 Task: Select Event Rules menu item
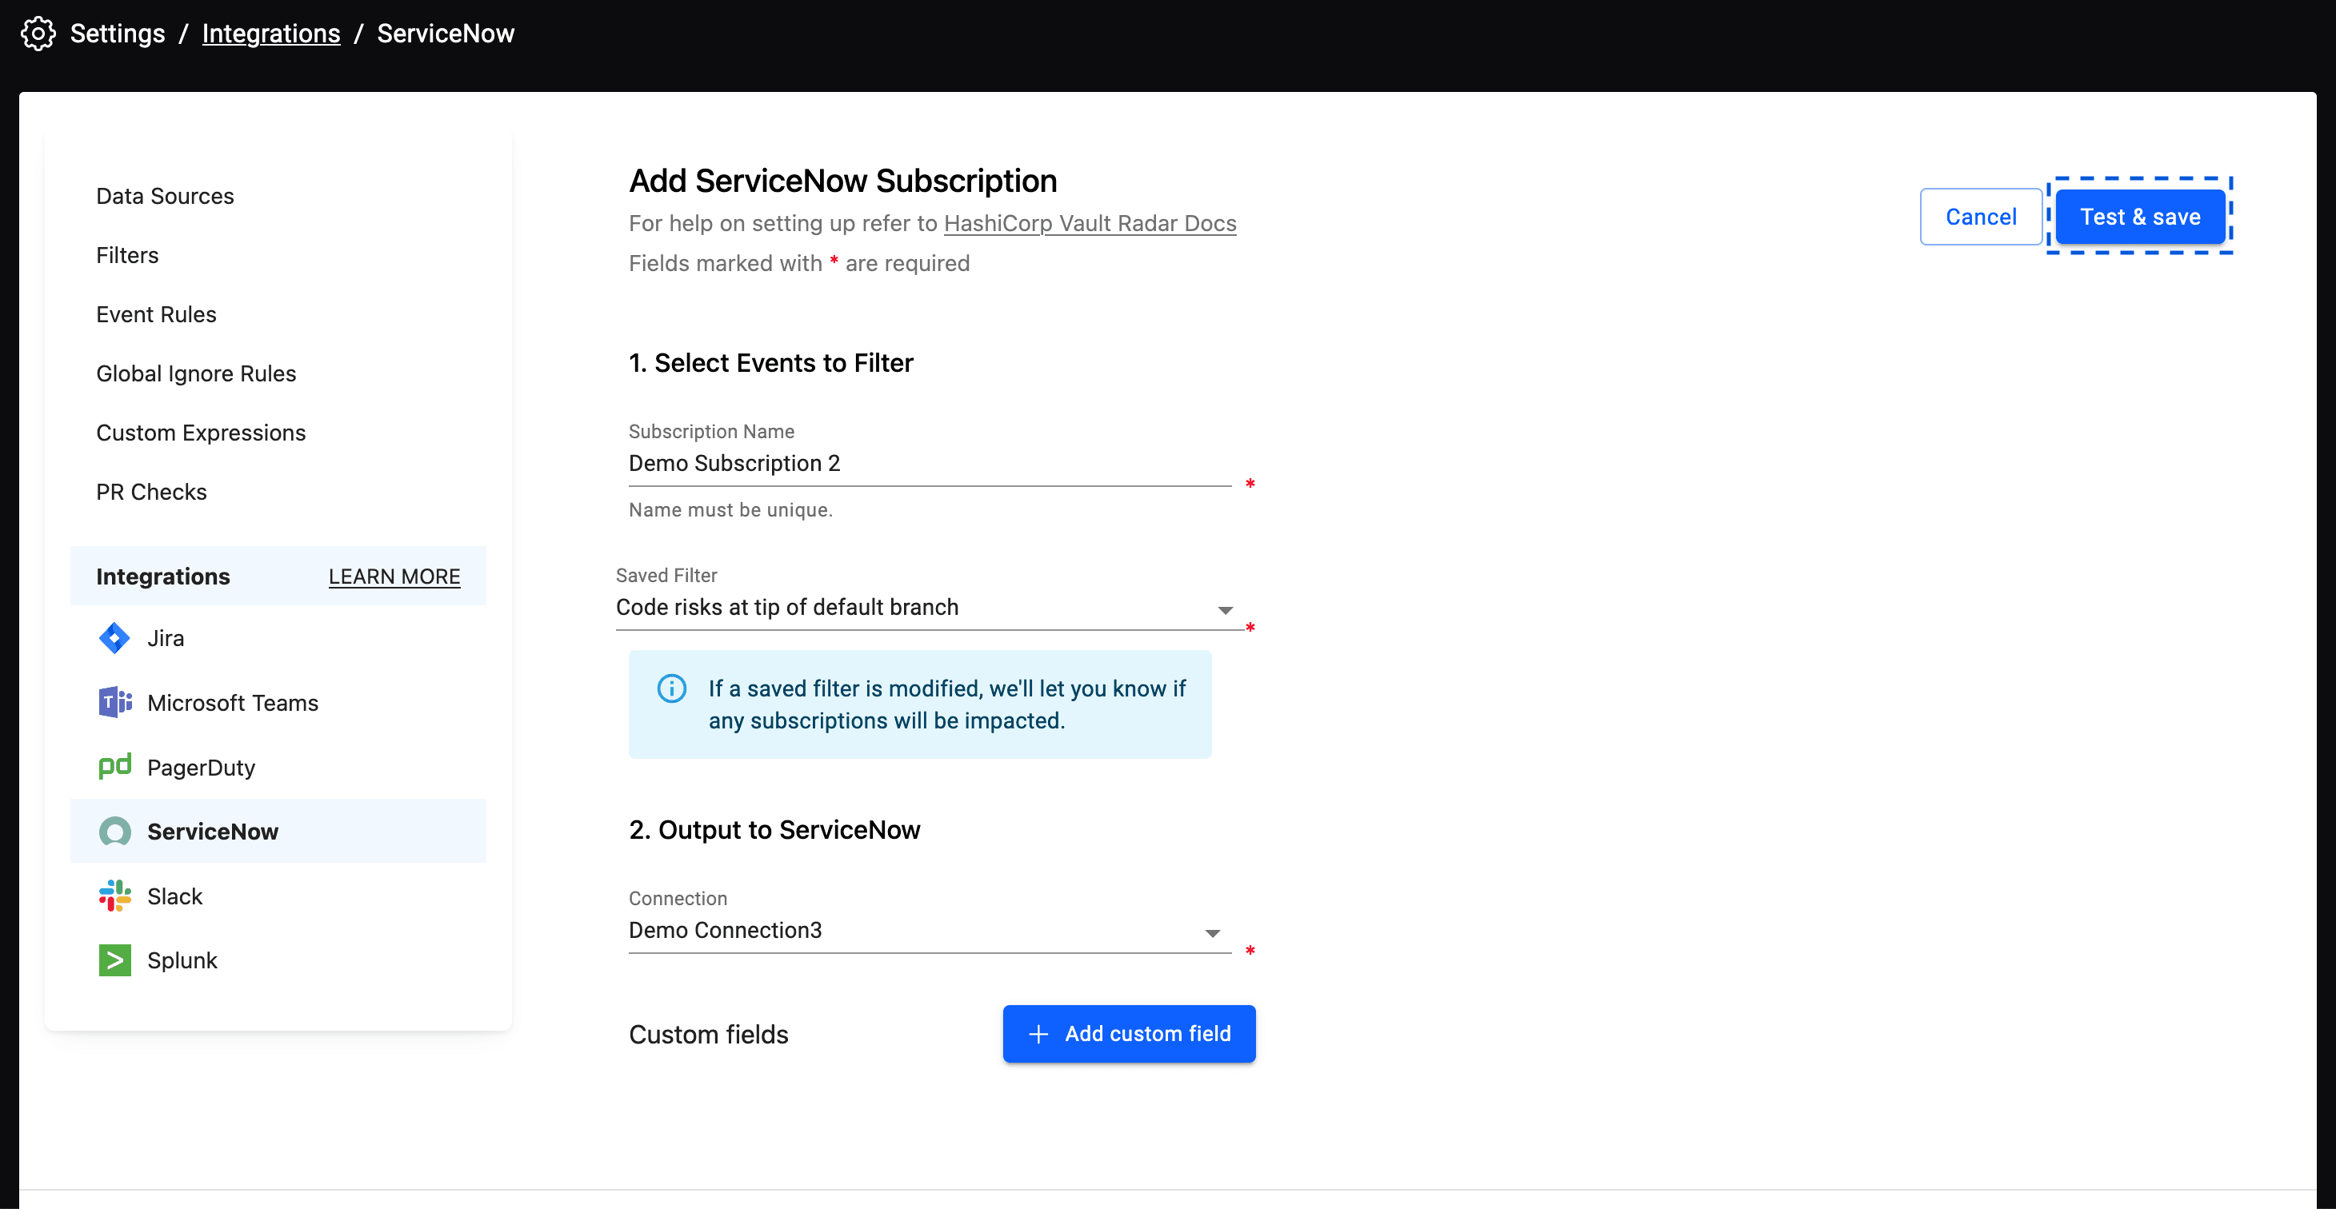coord(156,313)
